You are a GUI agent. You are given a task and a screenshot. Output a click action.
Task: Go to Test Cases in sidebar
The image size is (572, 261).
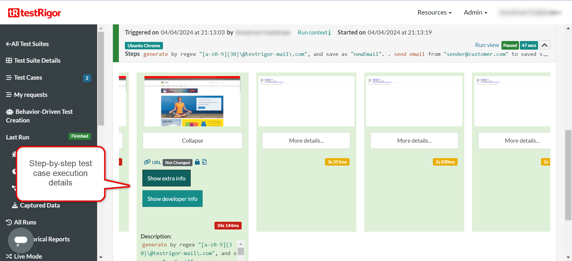(28, 78)
